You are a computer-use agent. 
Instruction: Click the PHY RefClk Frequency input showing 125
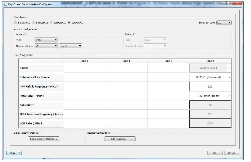pos(210,86)
